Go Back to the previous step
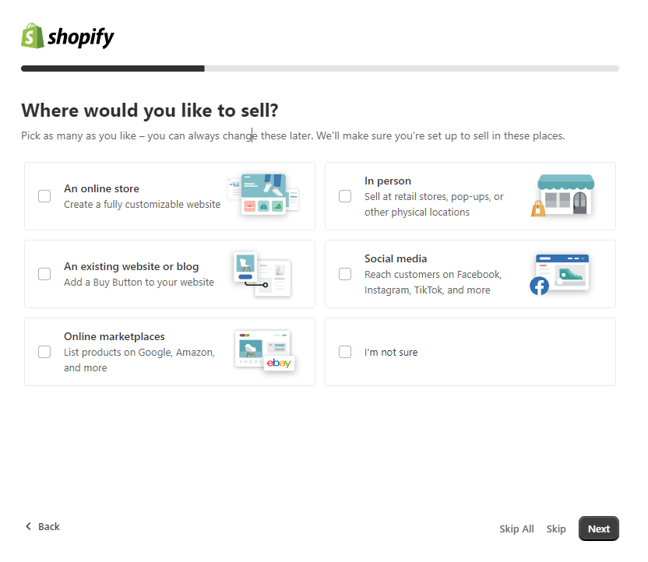Viewport: 648px width, 562px height. [43, 526]
